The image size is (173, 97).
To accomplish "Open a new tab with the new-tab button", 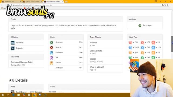I will click(66, 2).
